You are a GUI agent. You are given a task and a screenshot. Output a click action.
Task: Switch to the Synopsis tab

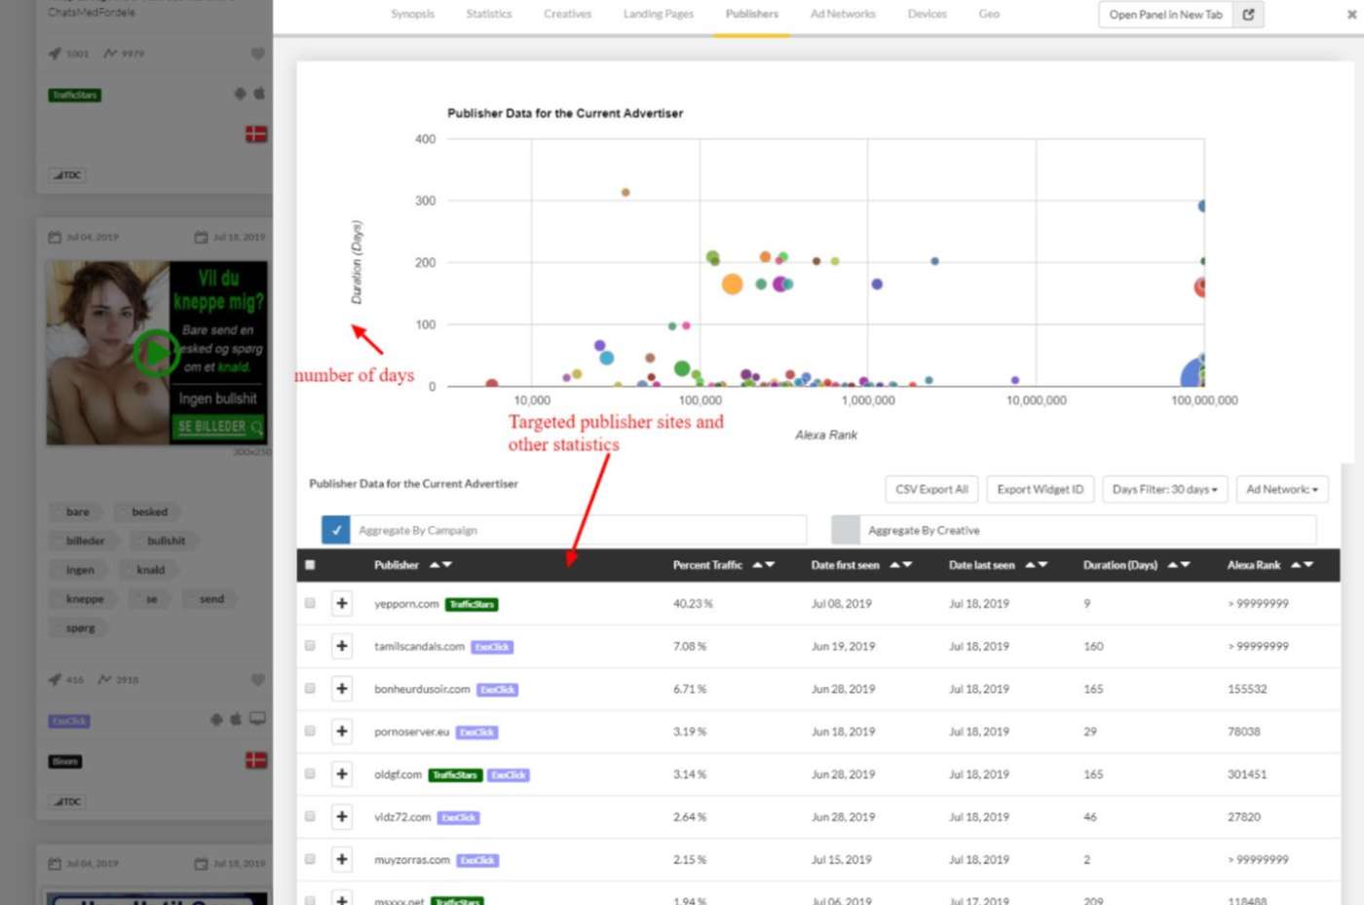pos(413,15)
